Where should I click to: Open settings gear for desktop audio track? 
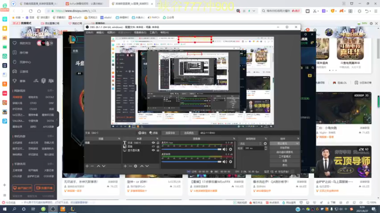230,162
